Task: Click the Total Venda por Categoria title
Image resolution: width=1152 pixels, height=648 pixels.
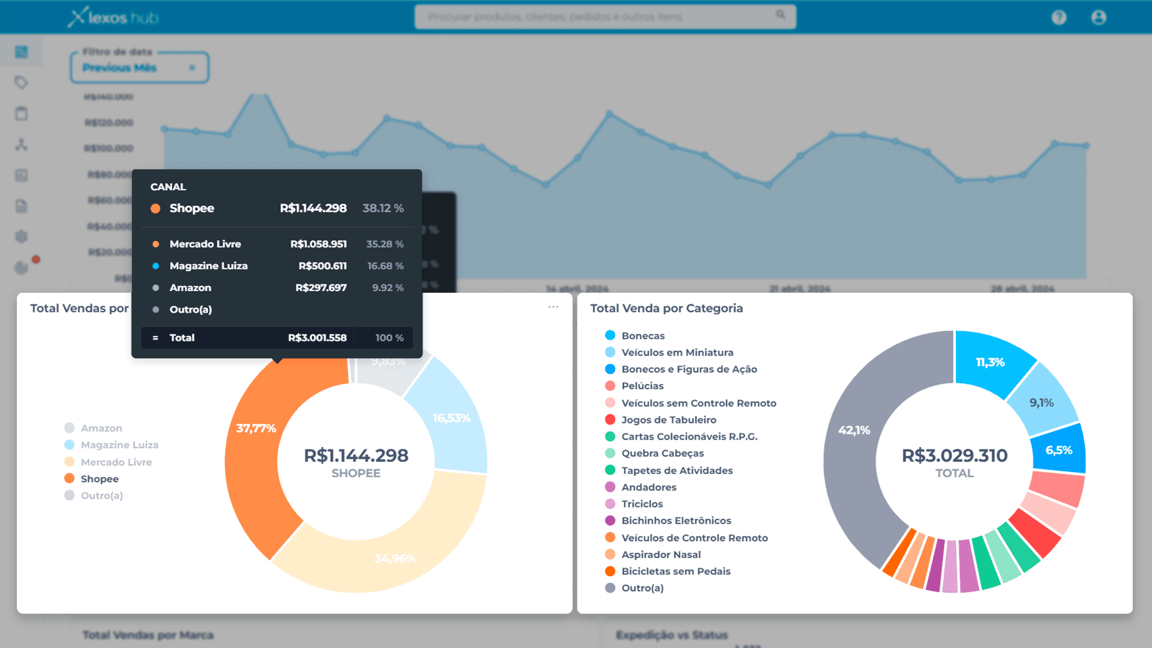Action: (667, 308)
